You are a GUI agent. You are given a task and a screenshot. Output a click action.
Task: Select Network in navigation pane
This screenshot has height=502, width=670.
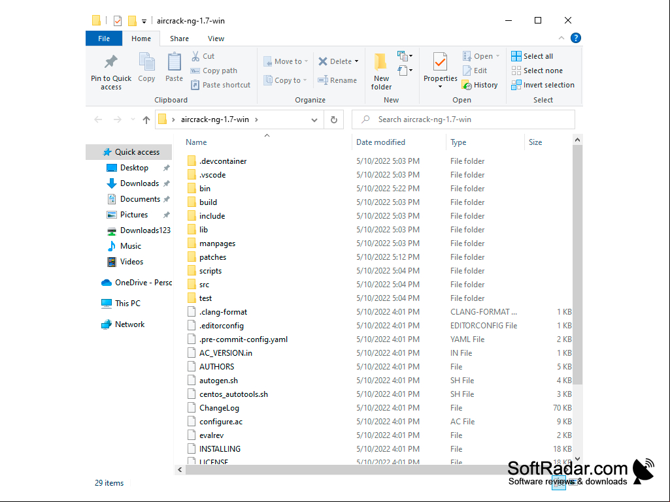[x=123, y=324]
